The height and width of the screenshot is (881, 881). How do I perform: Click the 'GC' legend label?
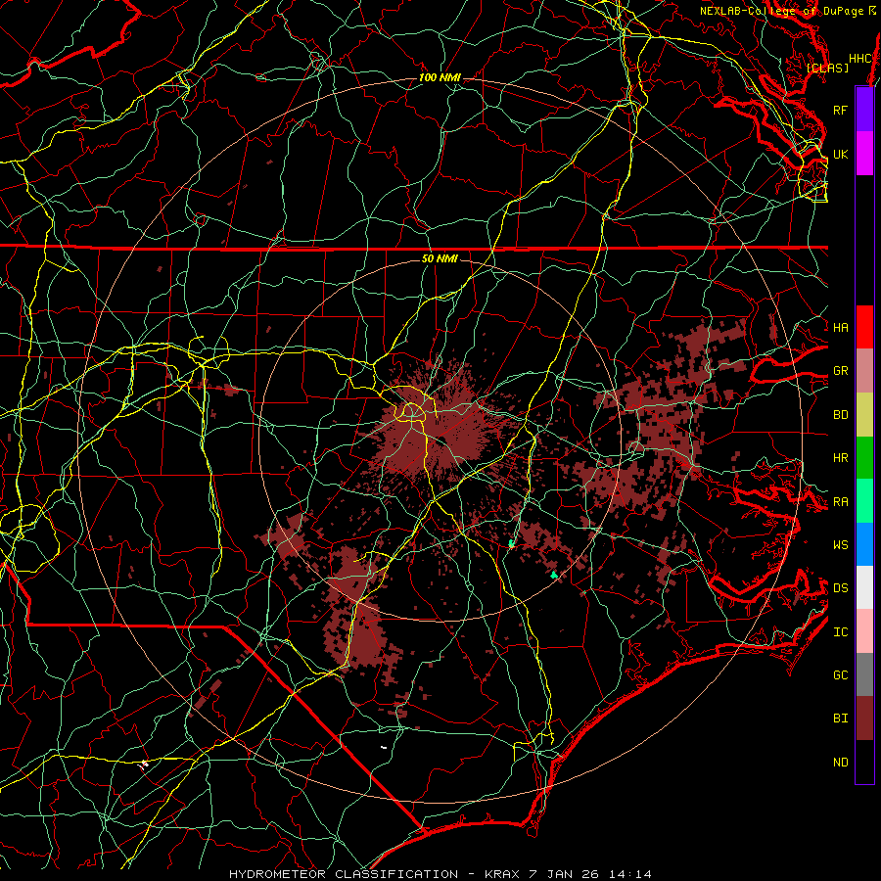[x=840, y=675]
